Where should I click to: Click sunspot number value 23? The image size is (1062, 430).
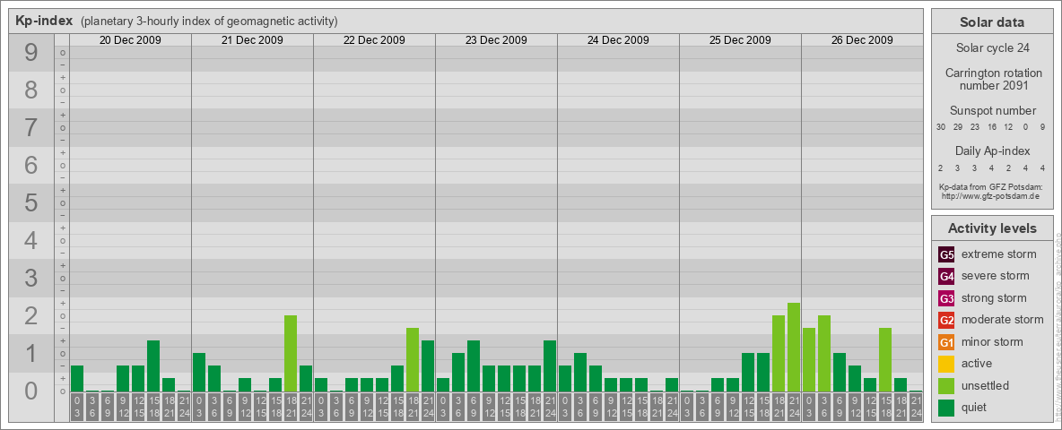[x=975, y=127]
